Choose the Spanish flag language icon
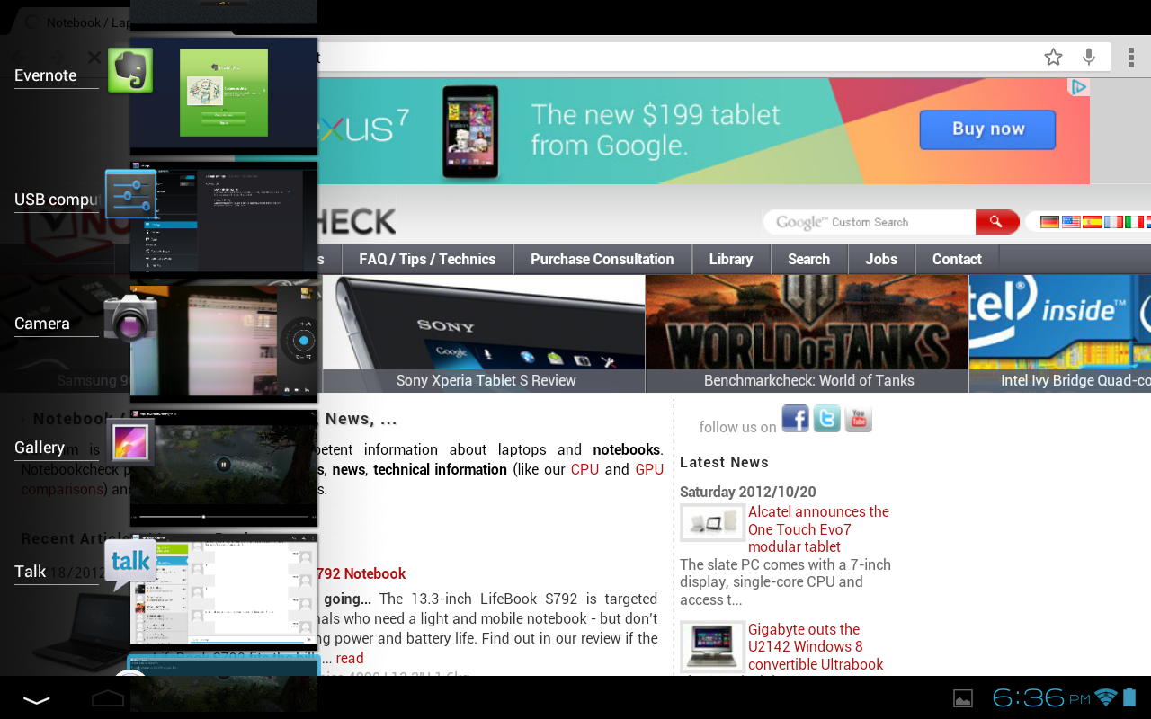 point(1092,222)
